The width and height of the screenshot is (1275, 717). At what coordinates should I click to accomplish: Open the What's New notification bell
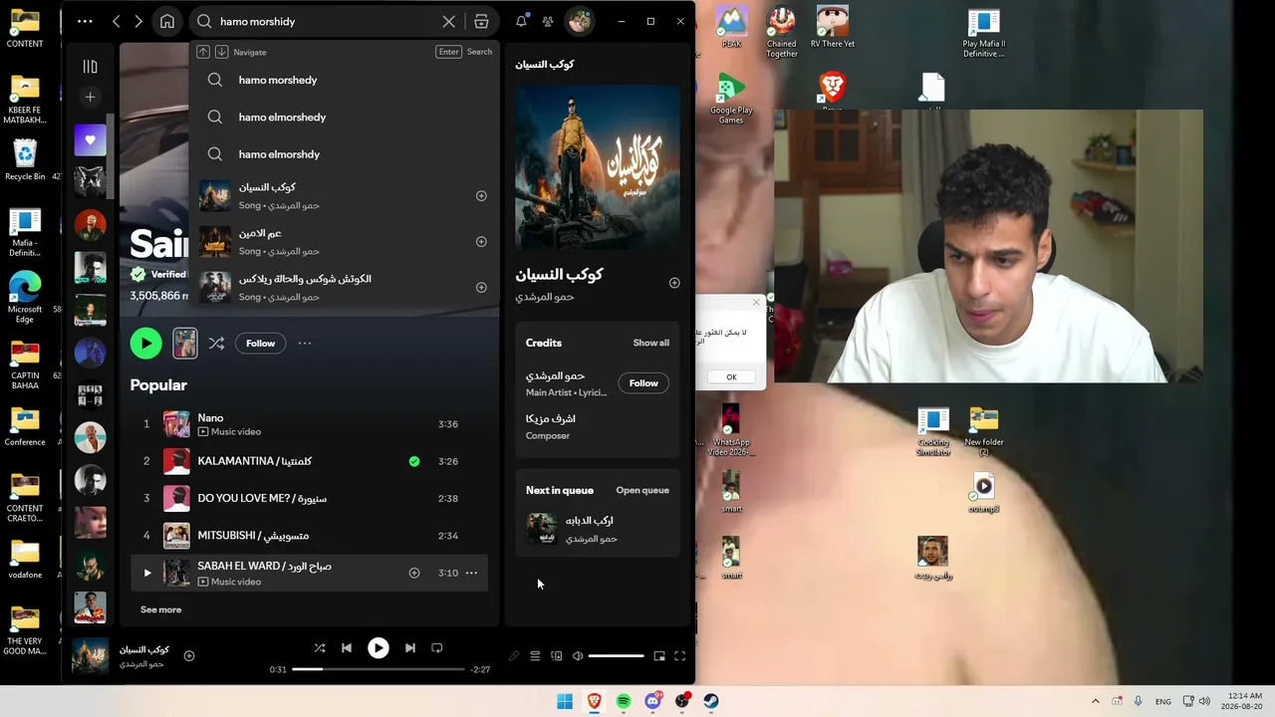(521, 21)
